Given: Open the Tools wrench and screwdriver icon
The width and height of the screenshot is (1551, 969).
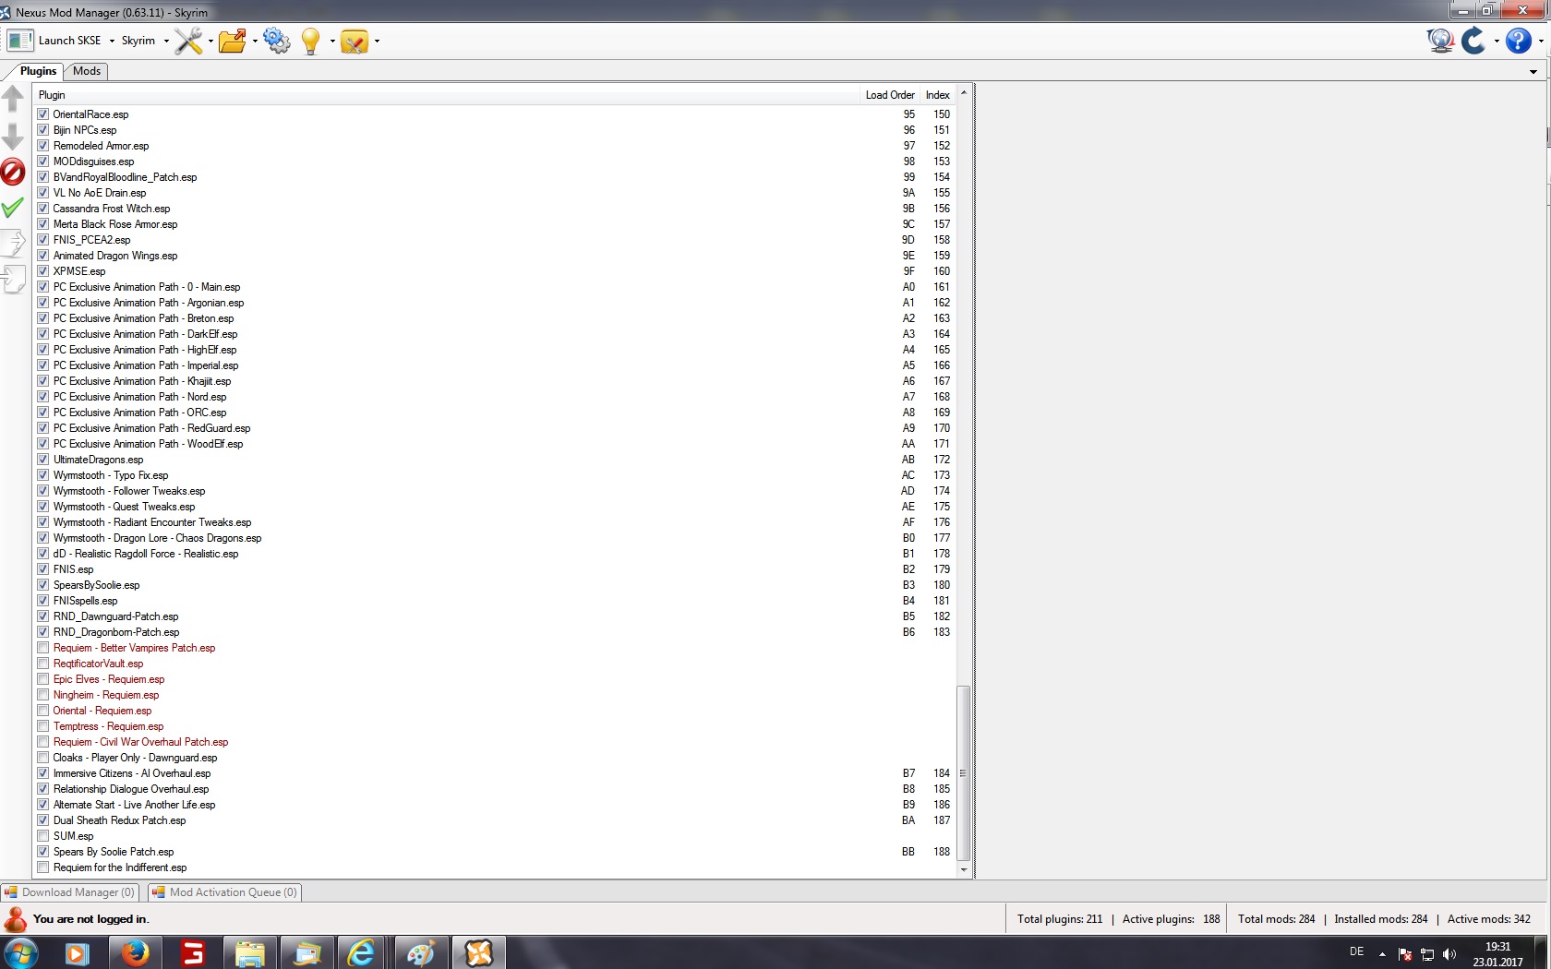Looking at the screenshot, I should click(188, 41).
